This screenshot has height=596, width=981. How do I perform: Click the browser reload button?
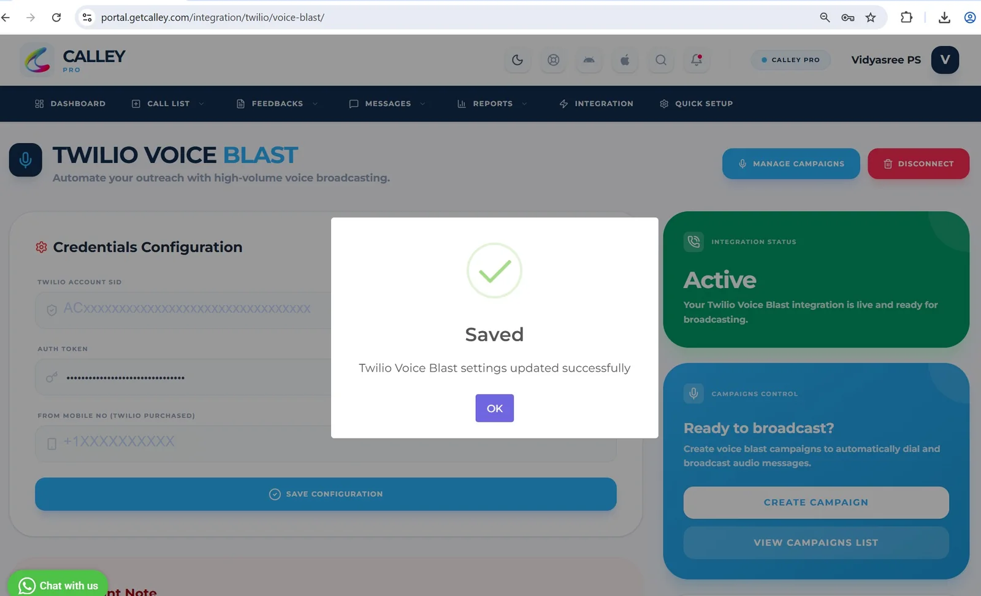tap(56, 17)
